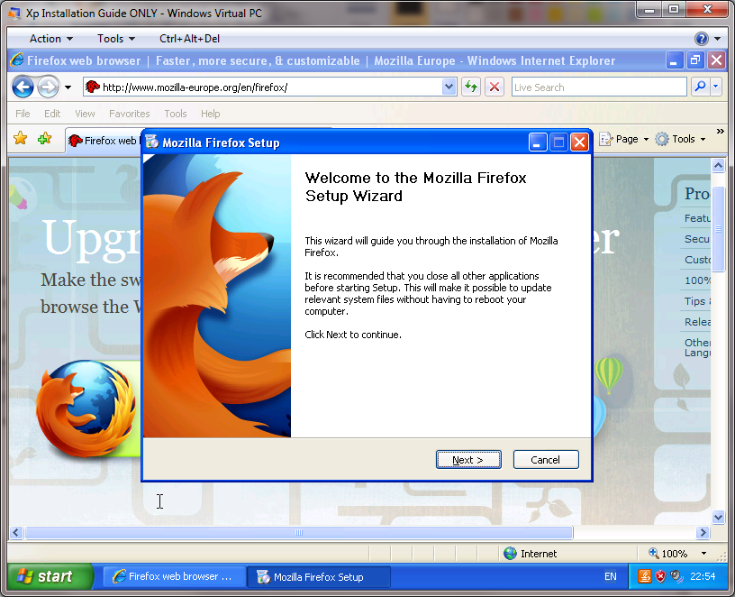
Task: Open the dropdown next to the help icon
Action: pos(717,39)
